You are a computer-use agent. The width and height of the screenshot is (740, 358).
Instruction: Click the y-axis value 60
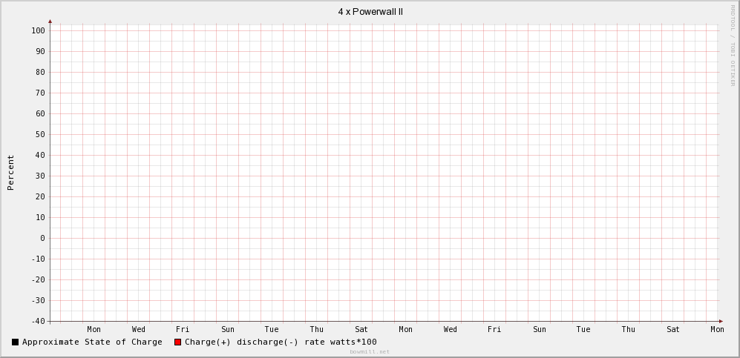click(40, 113)
